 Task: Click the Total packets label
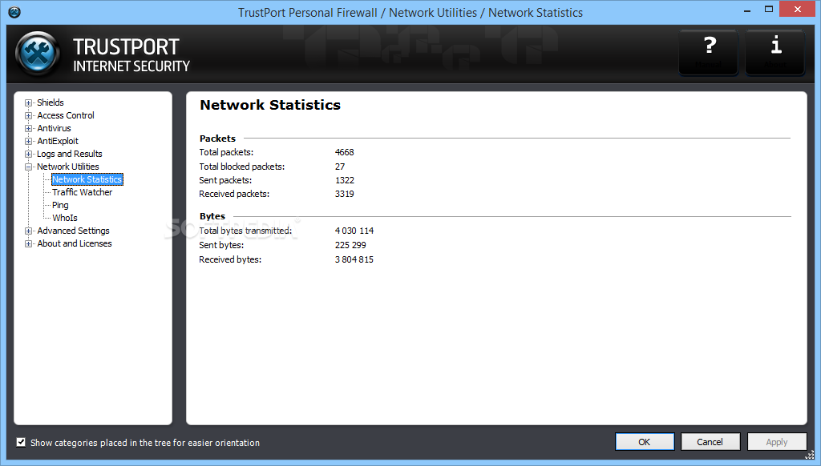tap(226, 152)
